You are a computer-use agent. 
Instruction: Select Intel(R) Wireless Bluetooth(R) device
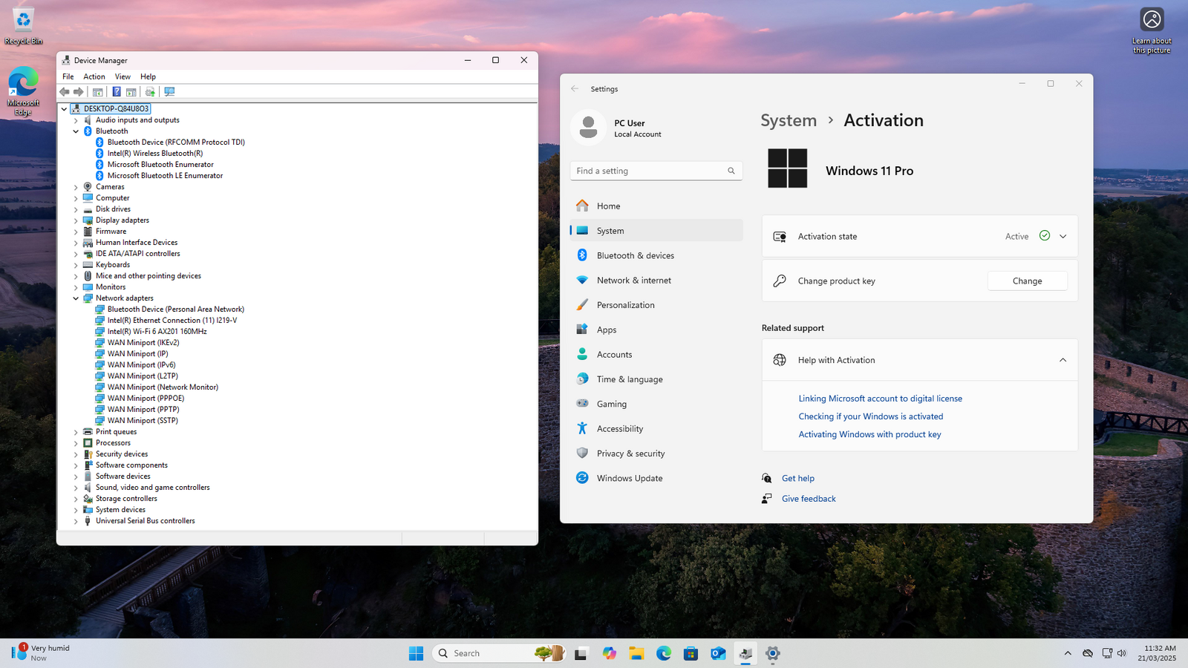point(155,154)
